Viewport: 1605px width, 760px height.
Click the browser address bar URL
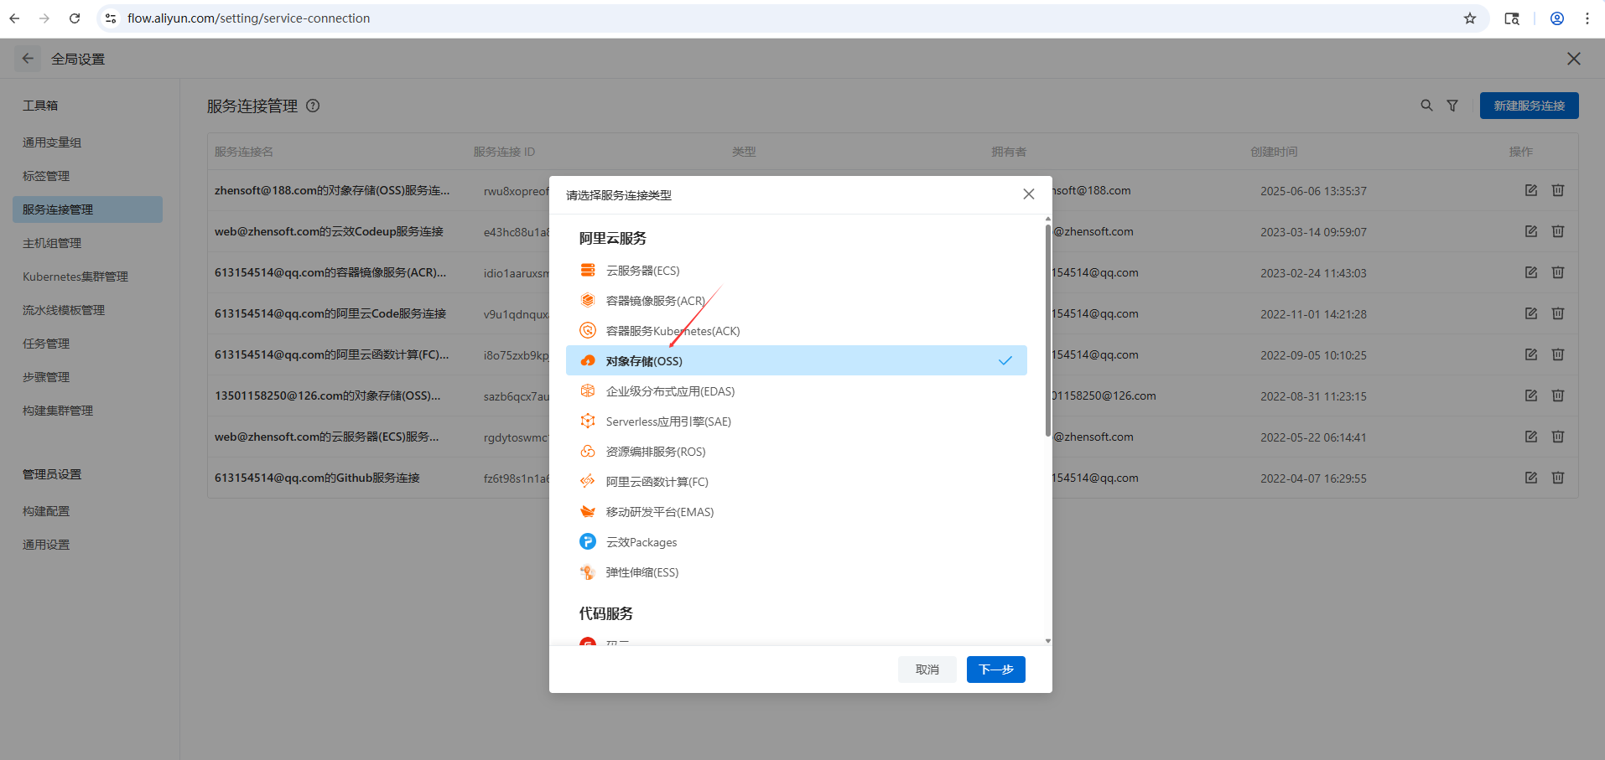248,18
